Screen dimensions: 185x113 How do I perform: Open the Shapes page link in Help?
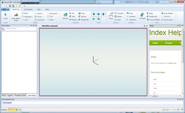[x=171, y=63]
